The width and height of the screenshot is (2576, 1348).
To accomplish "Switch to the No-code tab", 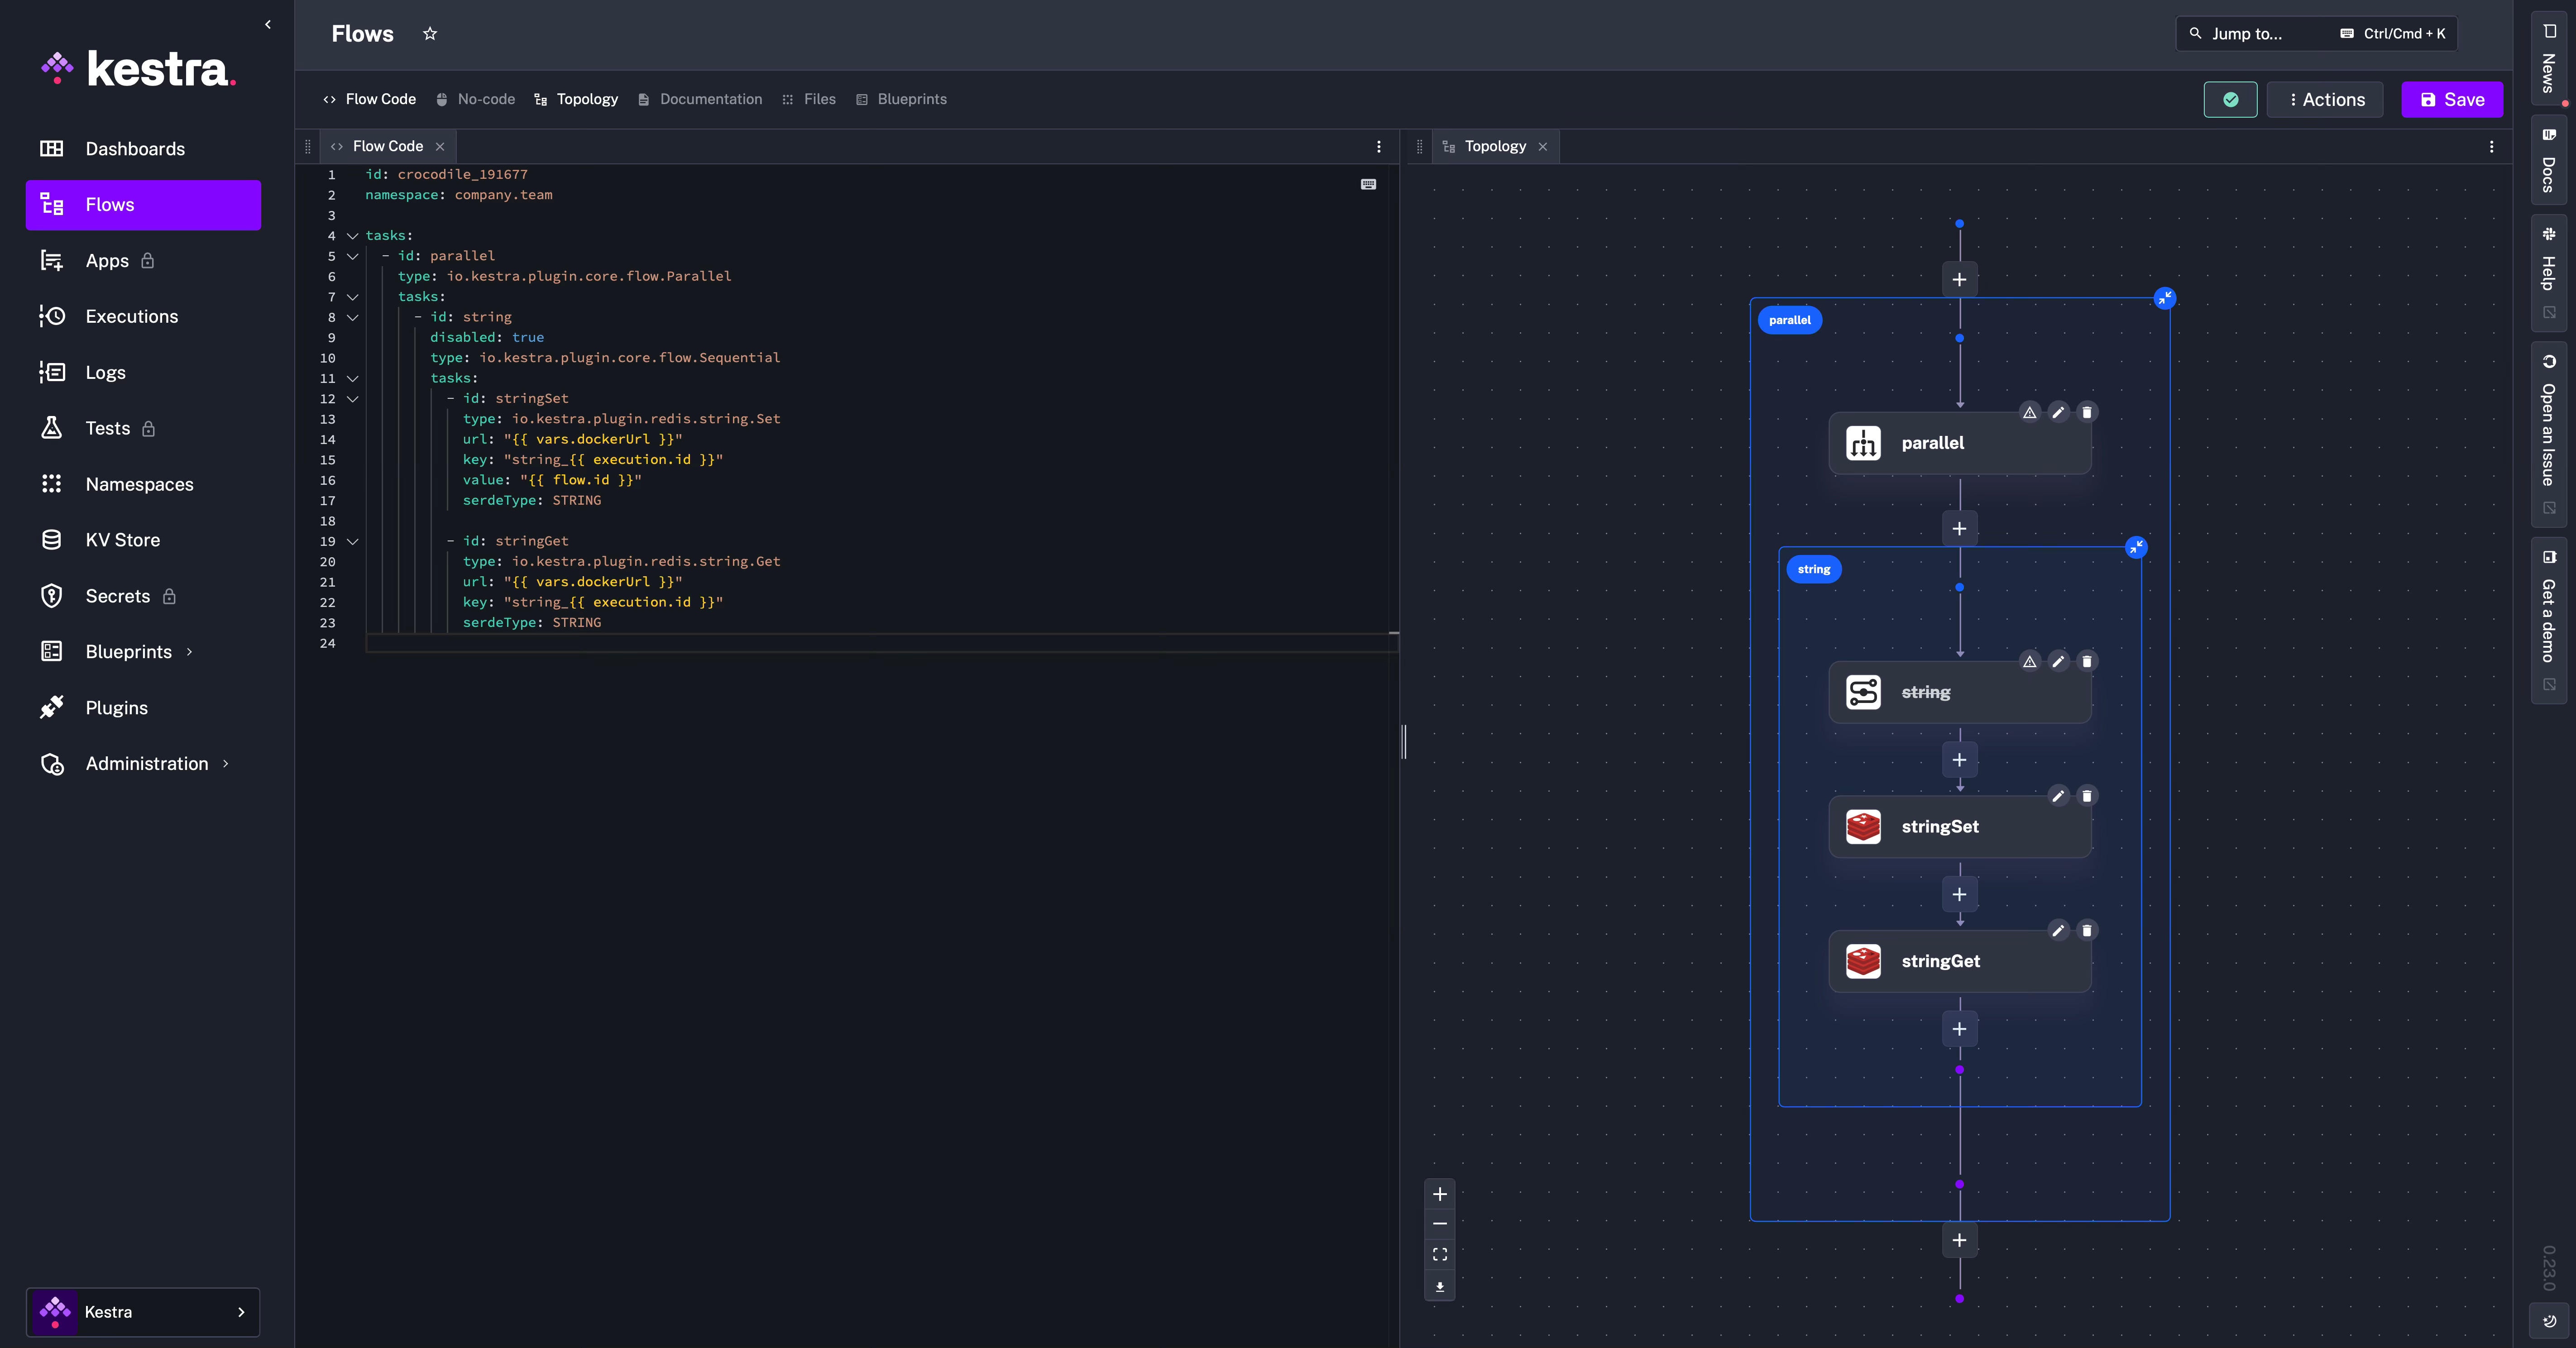I will 476,99.
